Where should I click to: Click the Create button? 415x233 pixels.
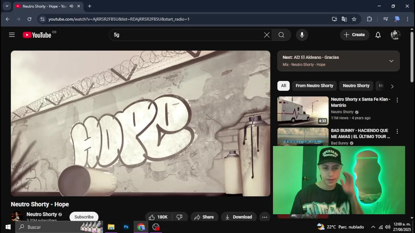click(355, 35)
